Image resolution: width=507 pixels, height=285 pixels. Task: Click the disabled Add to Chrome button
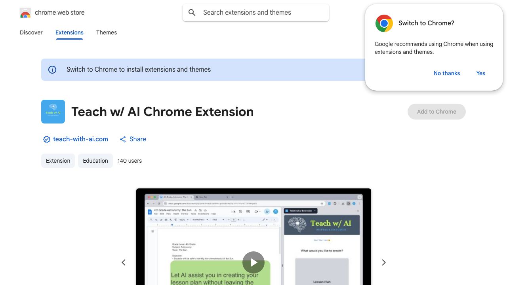tap(436, 112)
